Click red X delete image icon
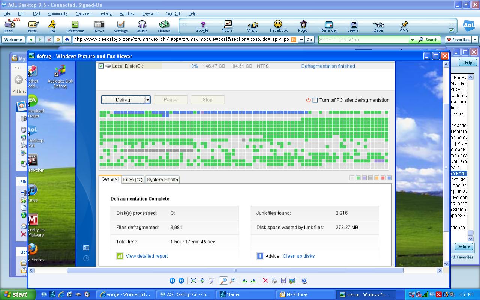The image size is (480, 300). pos(265,280)
